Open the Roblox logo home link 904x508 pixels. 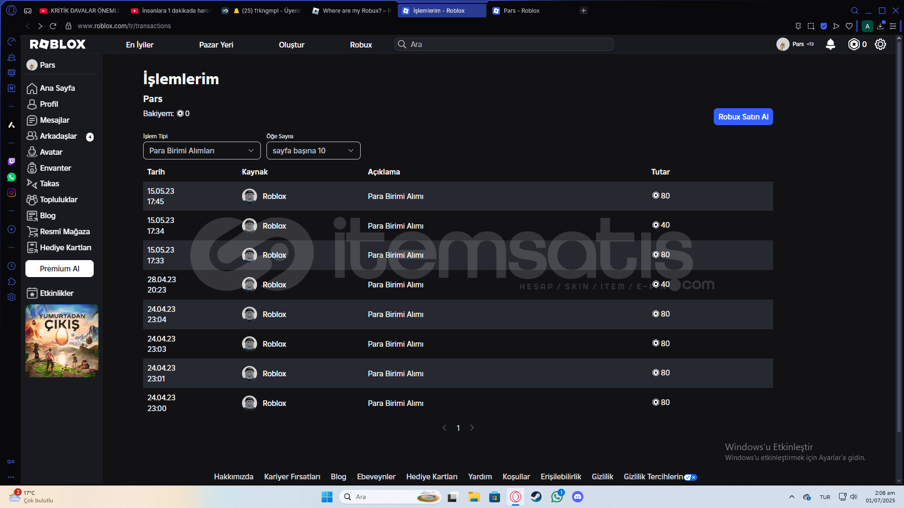coord(57,44)
